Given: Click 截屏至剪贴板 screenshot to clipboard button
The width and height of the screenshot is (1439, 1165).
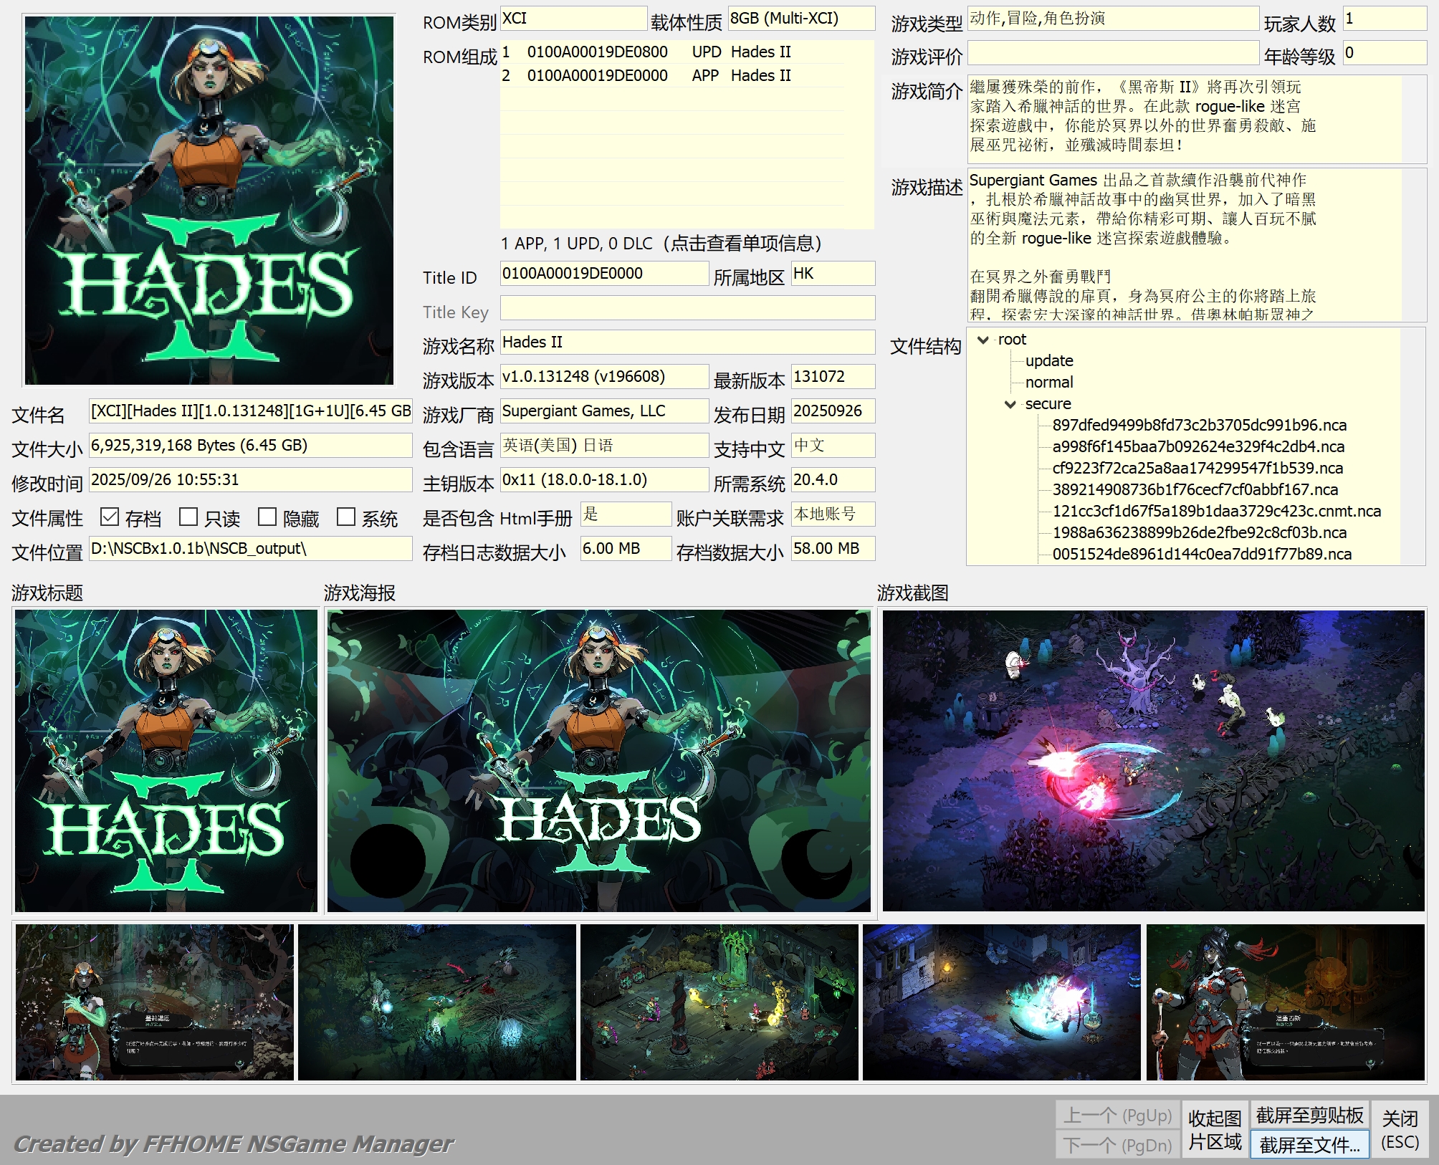Looking at the screenshot, I should [x=1309, y=1115].
